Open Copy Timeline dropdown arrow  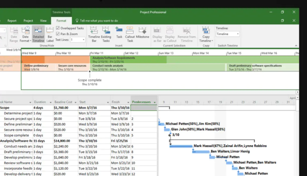(212, 41)
